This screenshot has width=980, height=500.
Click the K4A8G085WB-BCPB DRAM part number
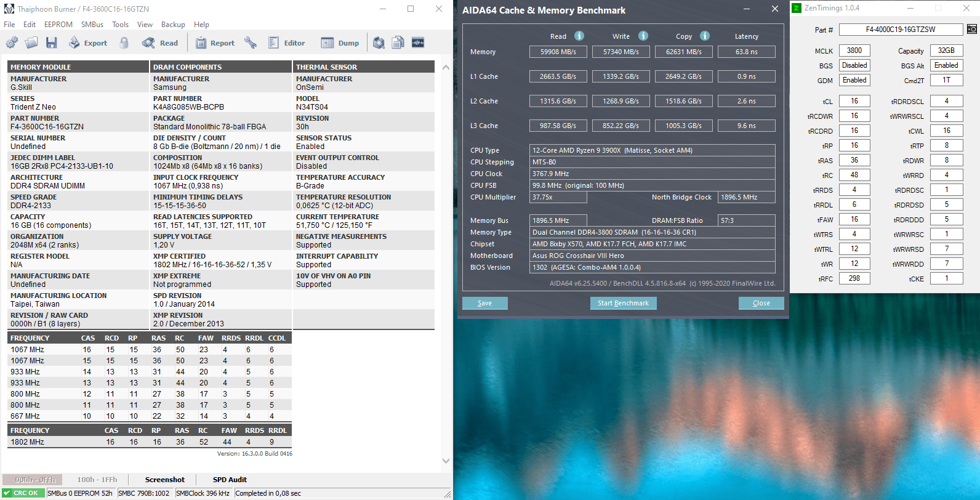point(188,107)
